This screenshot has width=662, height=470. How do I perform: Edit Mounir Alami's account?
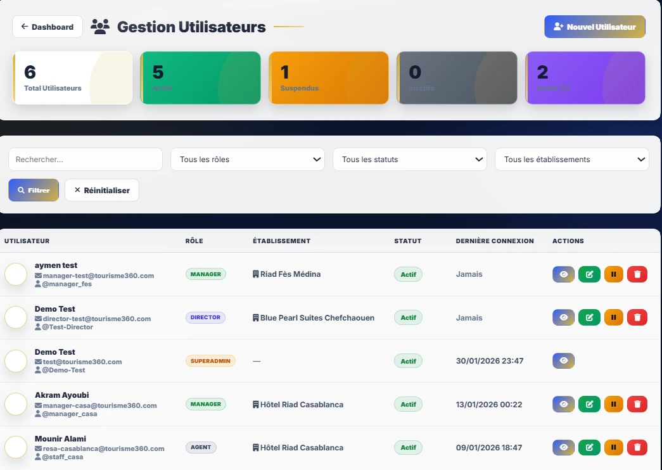(x=589, y=447)
